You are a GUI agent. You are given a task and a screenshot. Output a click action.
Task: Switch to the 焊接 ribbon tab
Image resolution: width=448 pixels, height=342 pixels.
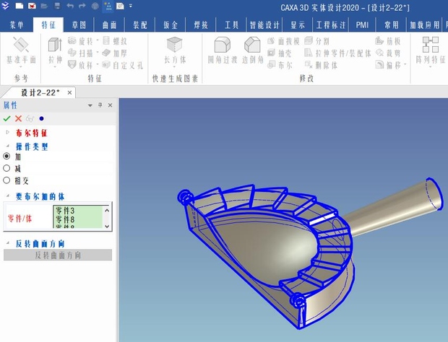pos(201,25)
